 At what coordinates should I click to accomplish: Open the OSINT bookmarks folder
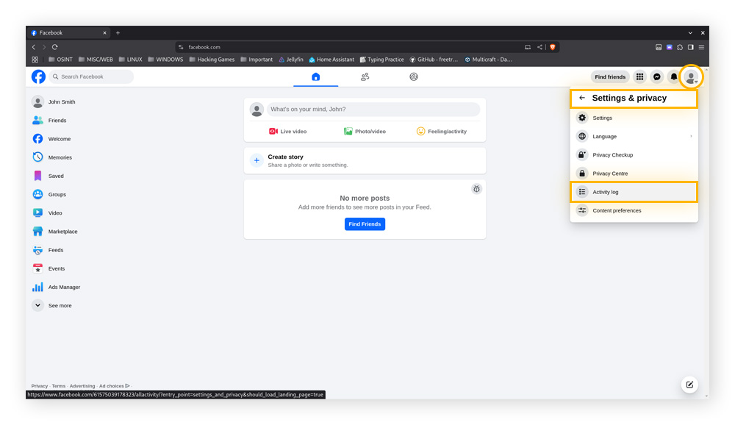60,60
